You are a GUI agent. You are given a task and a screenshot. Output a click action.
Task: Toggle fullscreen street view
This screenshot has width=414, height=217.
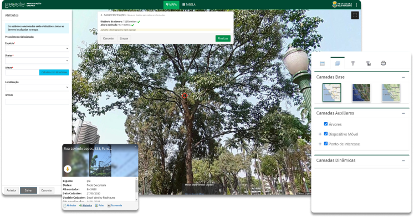point(355,16)
